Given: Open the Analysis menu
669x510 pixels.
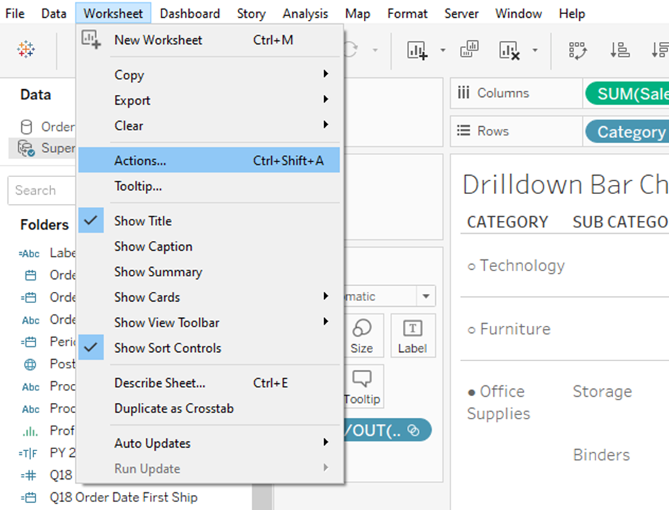Looking at the screenshot, I should (305, 13).
